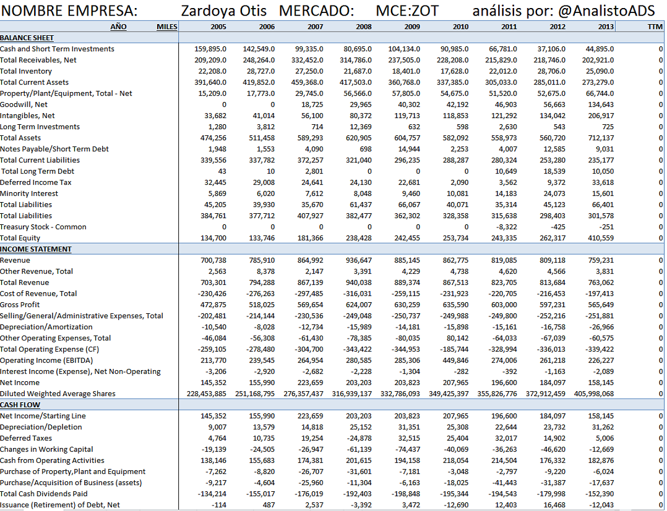Click the Changes in Working Capital label
The width and height of the screenshot is (667, 511).
(x=46, y=449)
